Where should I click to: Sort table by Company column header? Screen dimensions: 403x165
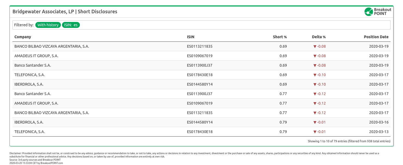tap(23, 37)
